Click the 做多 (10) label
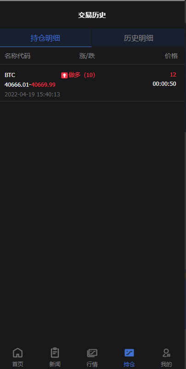Image resolution: width=186 pixels, height=369 pixels. click(x=82, y=75)
